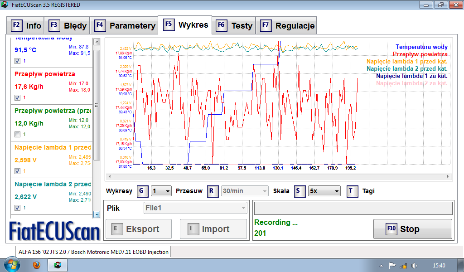Image resolution: width=464 pixels, height=272 pixels.
Task: Click the Eksport button
Action: pos(139,229)
